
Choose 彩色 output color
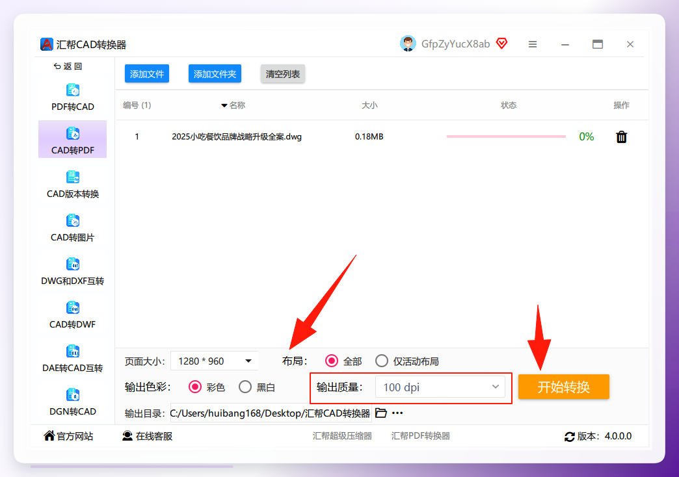pyautogui.click(x=195, y=387)
